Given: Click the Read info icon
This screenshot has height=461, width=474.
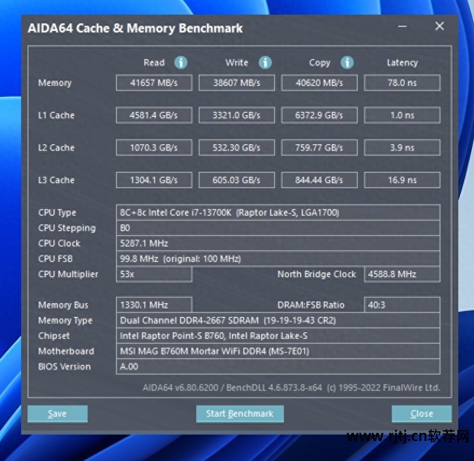Looking at the screenshot, I should pos(181,63).
